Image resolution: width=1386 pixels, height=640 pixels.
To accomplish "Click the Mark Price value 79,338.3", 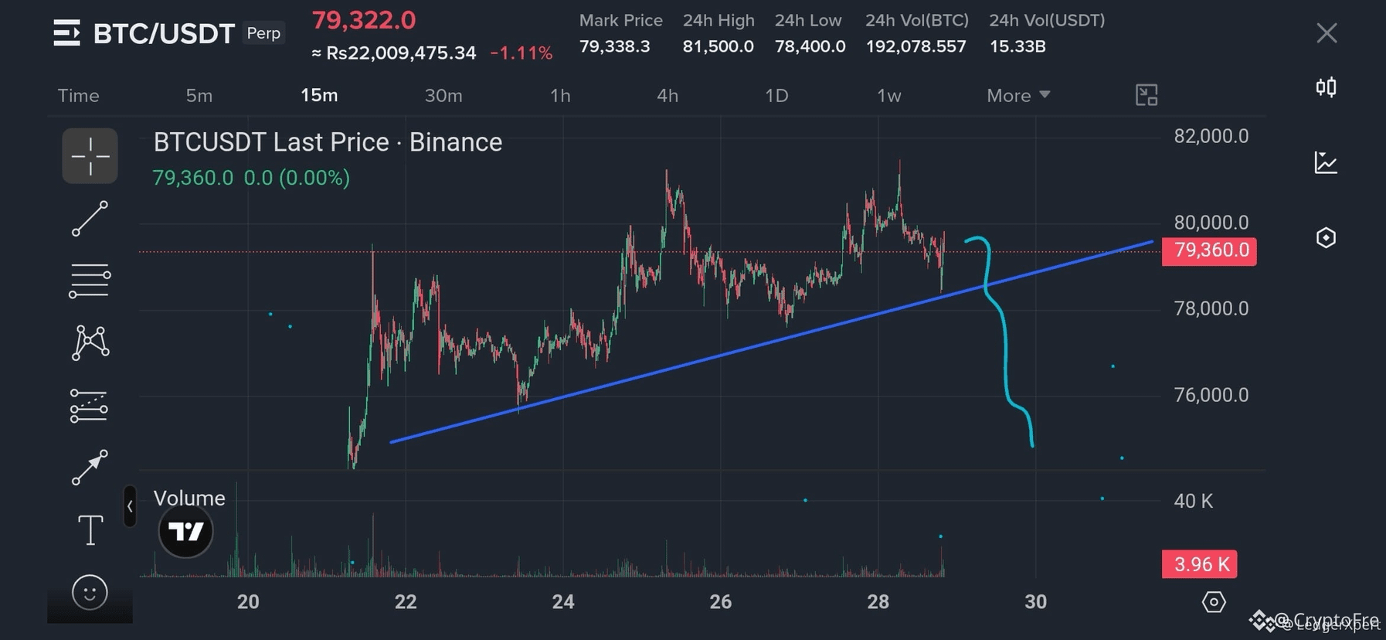I will pyautogui.click(x=615, y=47).
